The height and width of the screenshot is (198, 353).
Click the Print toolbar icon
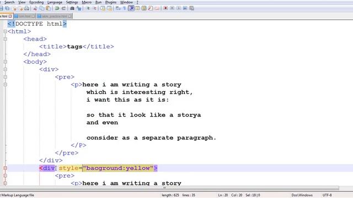point(26,8)
